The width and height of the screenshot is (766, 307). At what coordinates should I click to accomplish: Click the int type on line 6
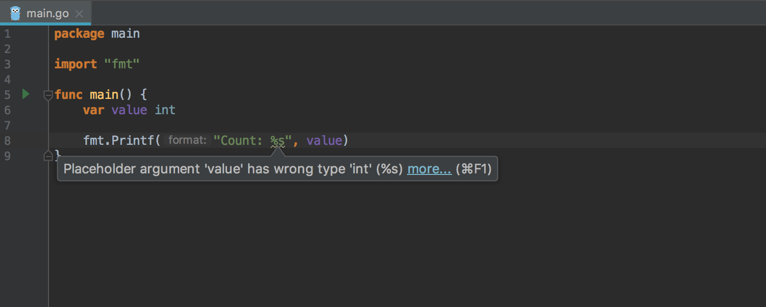click(x=165, y=110)
